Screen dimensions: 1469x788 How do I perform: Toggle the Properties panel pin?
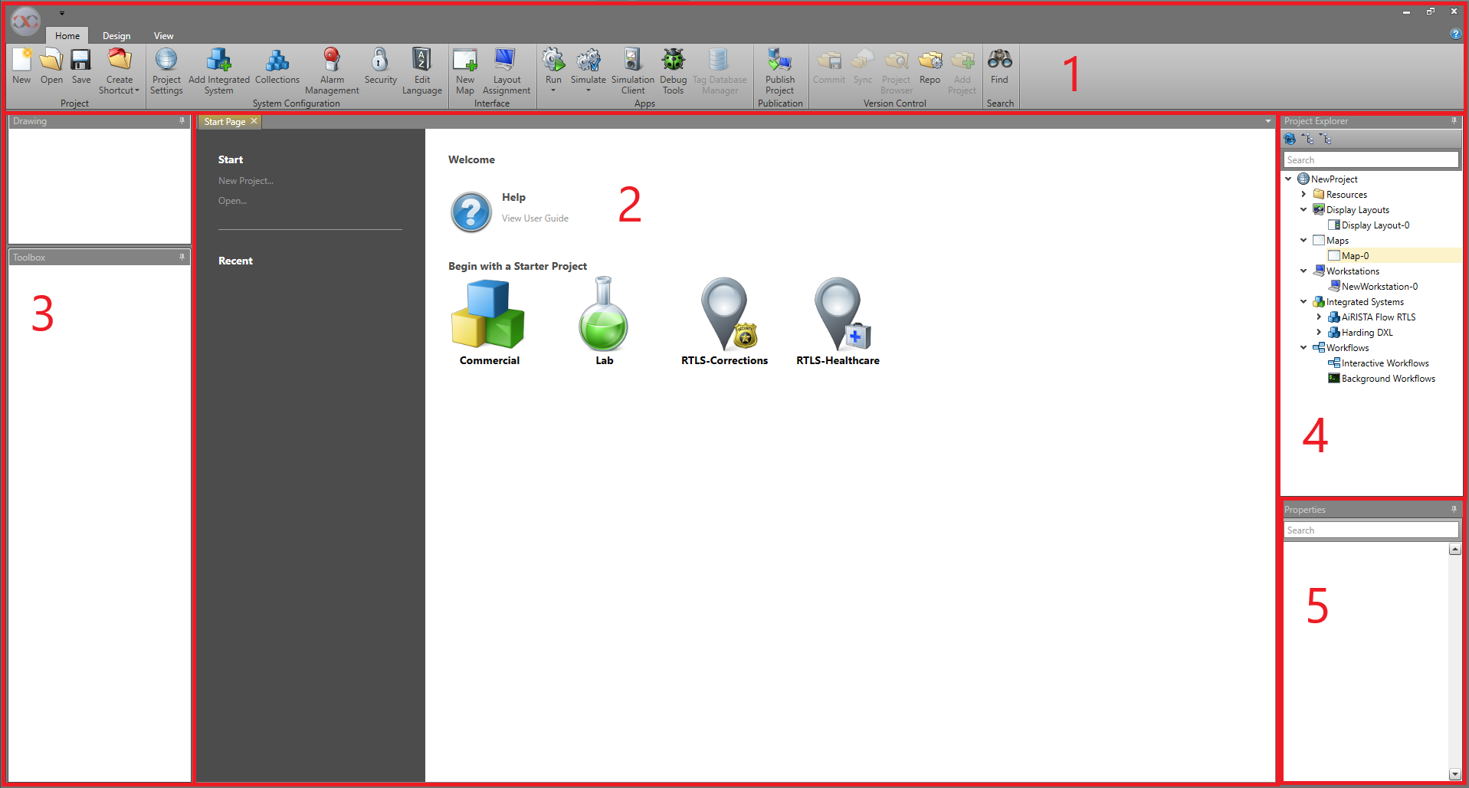click(x=1454, y=510)
